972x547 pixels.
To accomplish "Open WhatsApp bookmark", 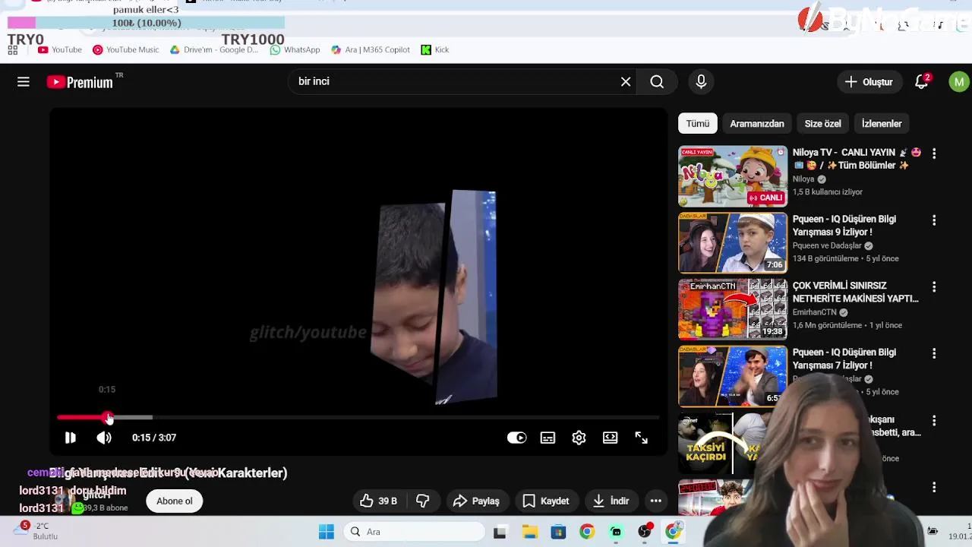I will pyautogui.click(x=295, y=49).
